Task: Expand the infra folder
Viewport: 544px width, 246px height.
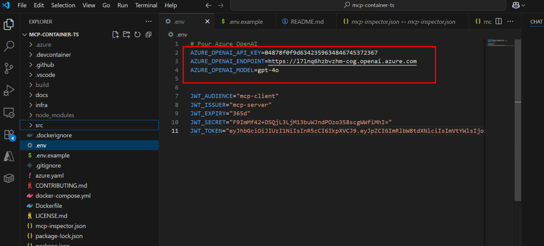Action: click(89, 105)
